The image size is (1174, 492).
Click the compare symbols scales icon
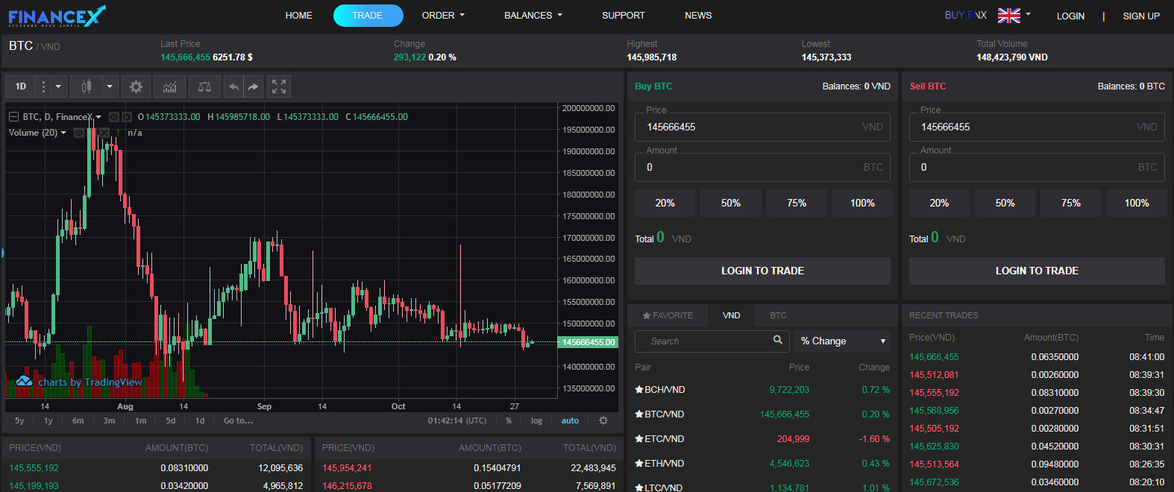point(204,86)
